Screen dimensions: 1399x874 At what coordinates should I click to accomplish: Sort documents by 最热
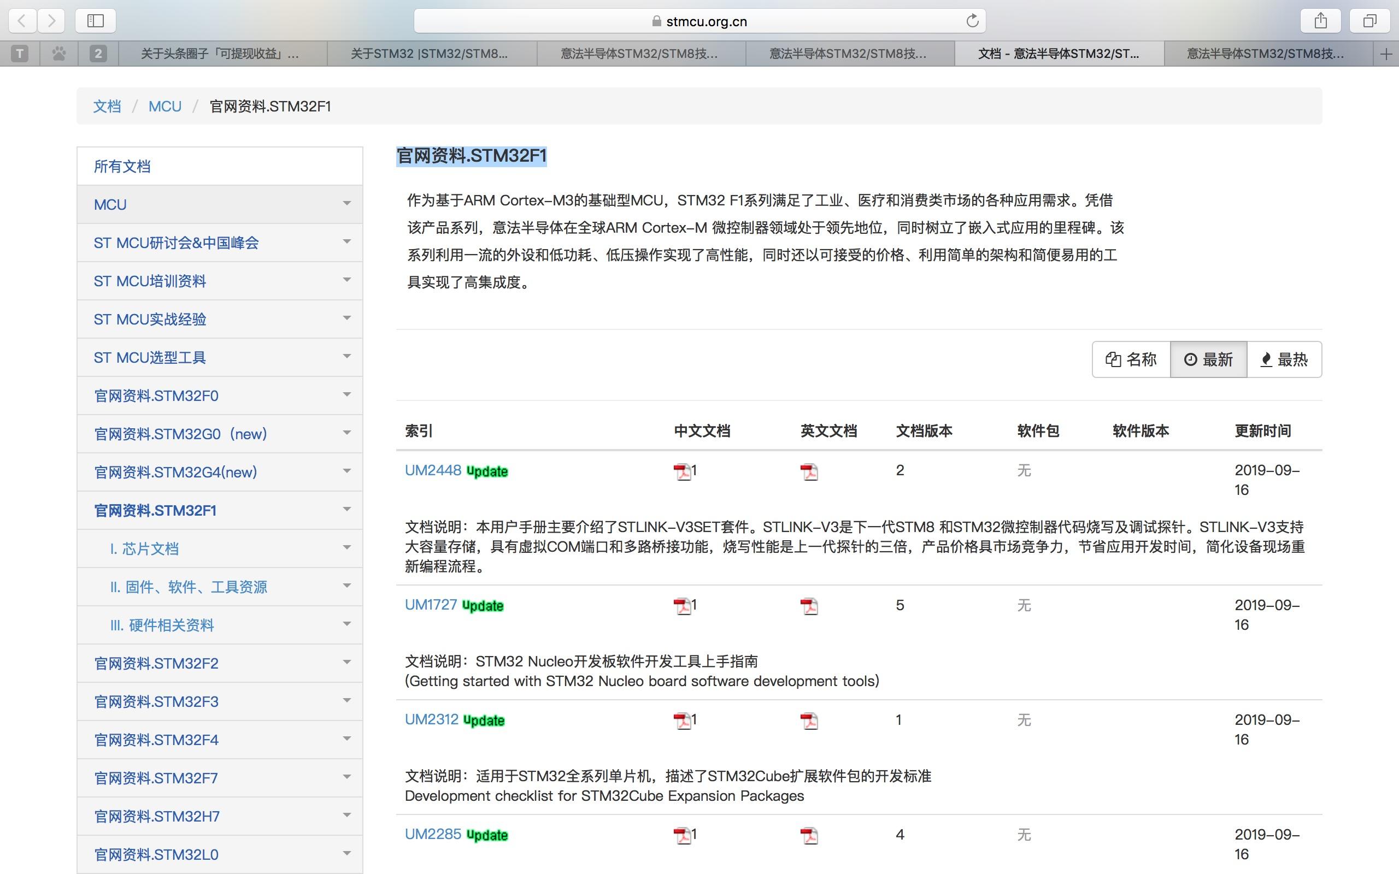tap(1284, 359)
